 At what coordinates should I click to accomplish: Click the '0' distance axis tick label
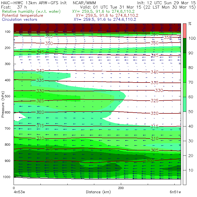[x=14, y=188]
